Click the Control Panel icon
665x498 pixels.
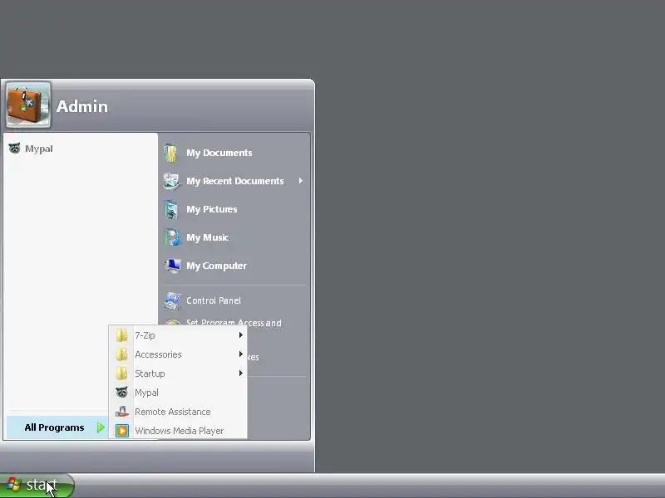coord(172,300)
